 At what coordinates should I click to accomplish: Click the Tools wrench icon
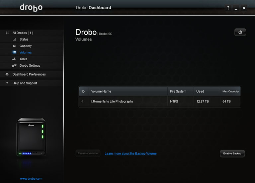click(x=14, y=59)
